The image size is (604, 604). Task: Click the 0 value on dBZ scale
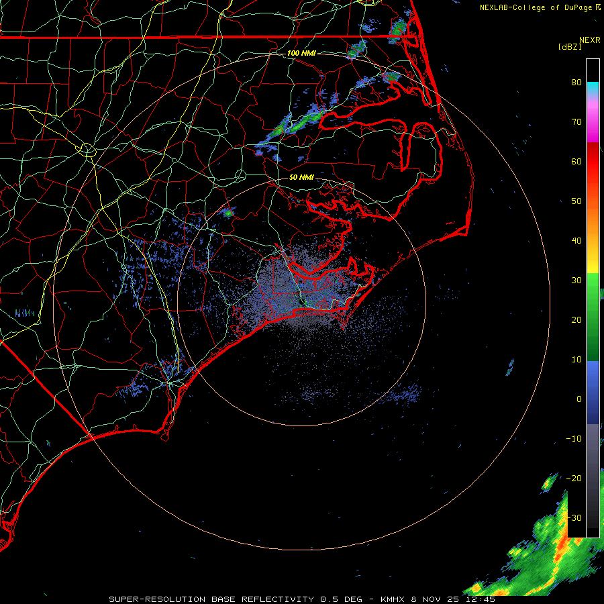click(579, 399)
